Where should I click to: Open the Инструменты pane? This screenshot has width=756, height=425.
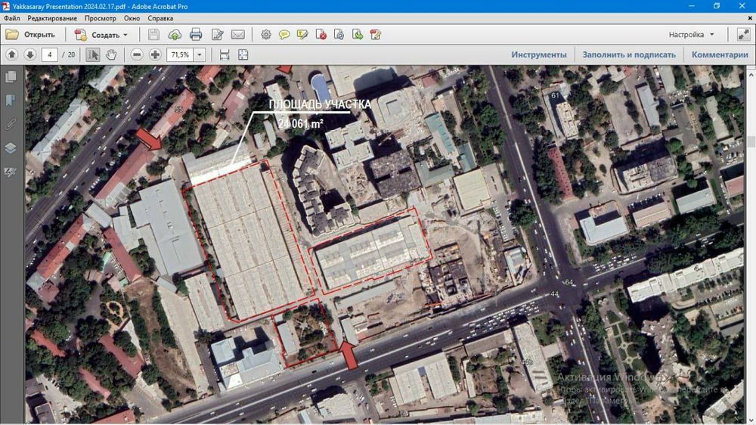point(538,54)
